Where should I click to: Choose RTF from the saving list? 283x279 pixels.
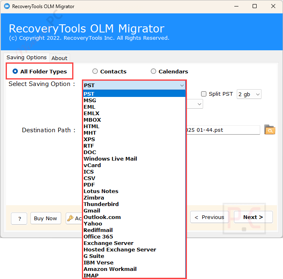134,146
